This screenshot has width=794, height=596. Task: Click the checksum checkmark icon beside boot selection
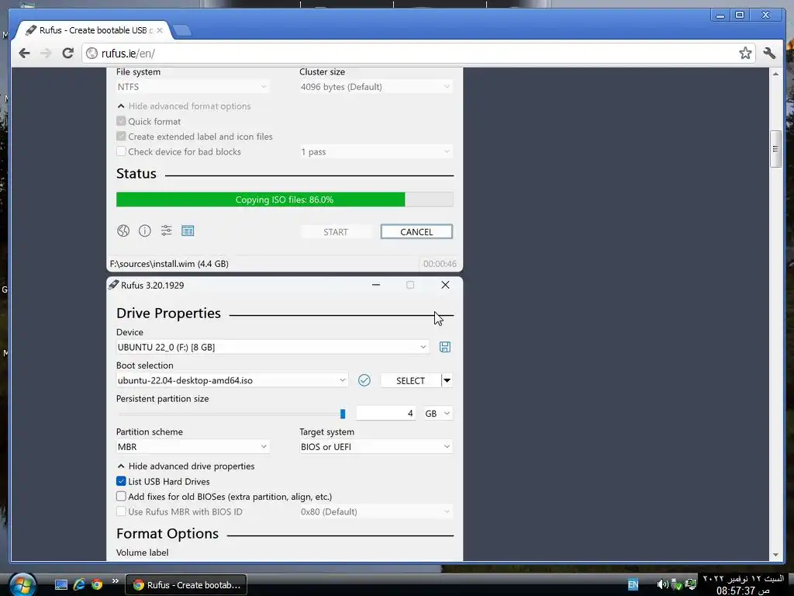point(364,380)
